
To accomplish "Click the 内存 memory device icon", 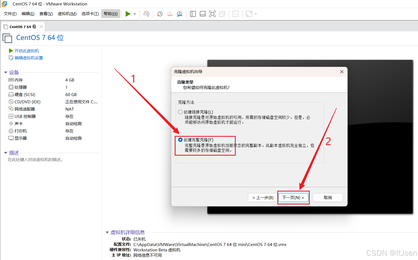I will [x=11, y=80].
